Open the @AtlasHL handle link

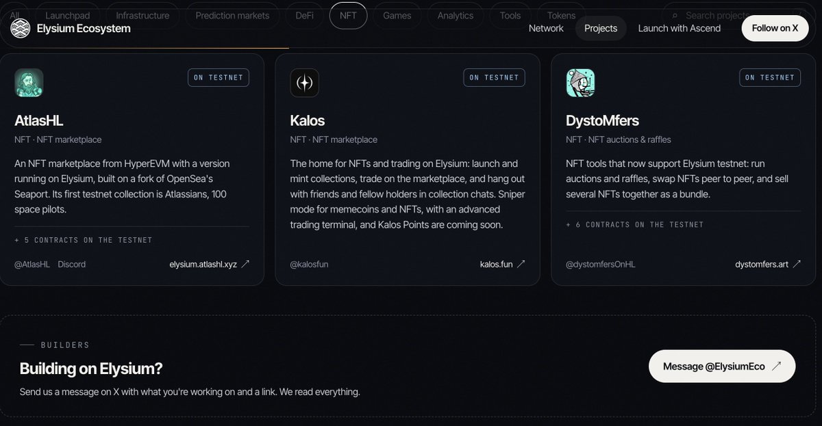coord(32,264)
